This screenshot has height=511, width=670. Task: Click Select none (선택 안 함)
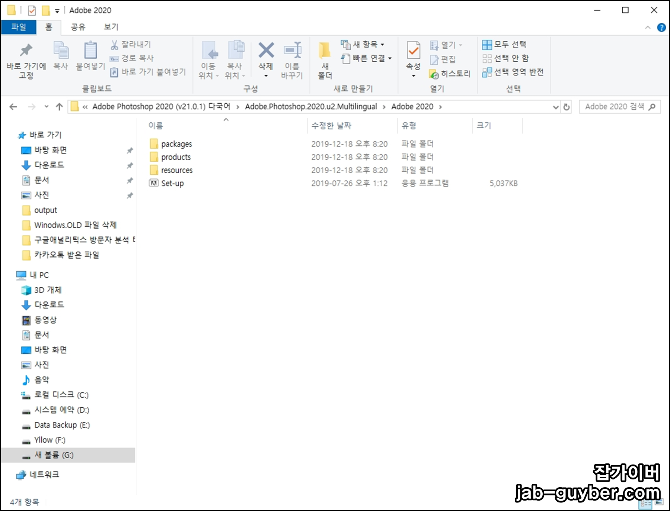(505, 58)
